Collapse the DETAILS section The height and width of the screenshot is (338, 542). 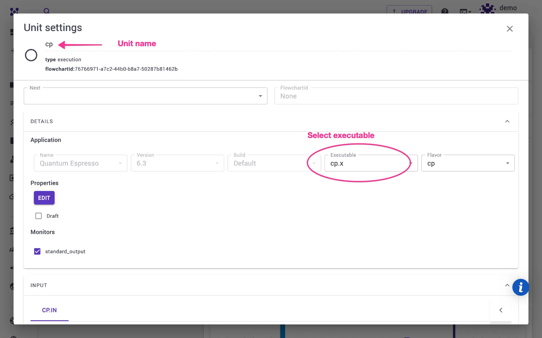coord(507,121)
